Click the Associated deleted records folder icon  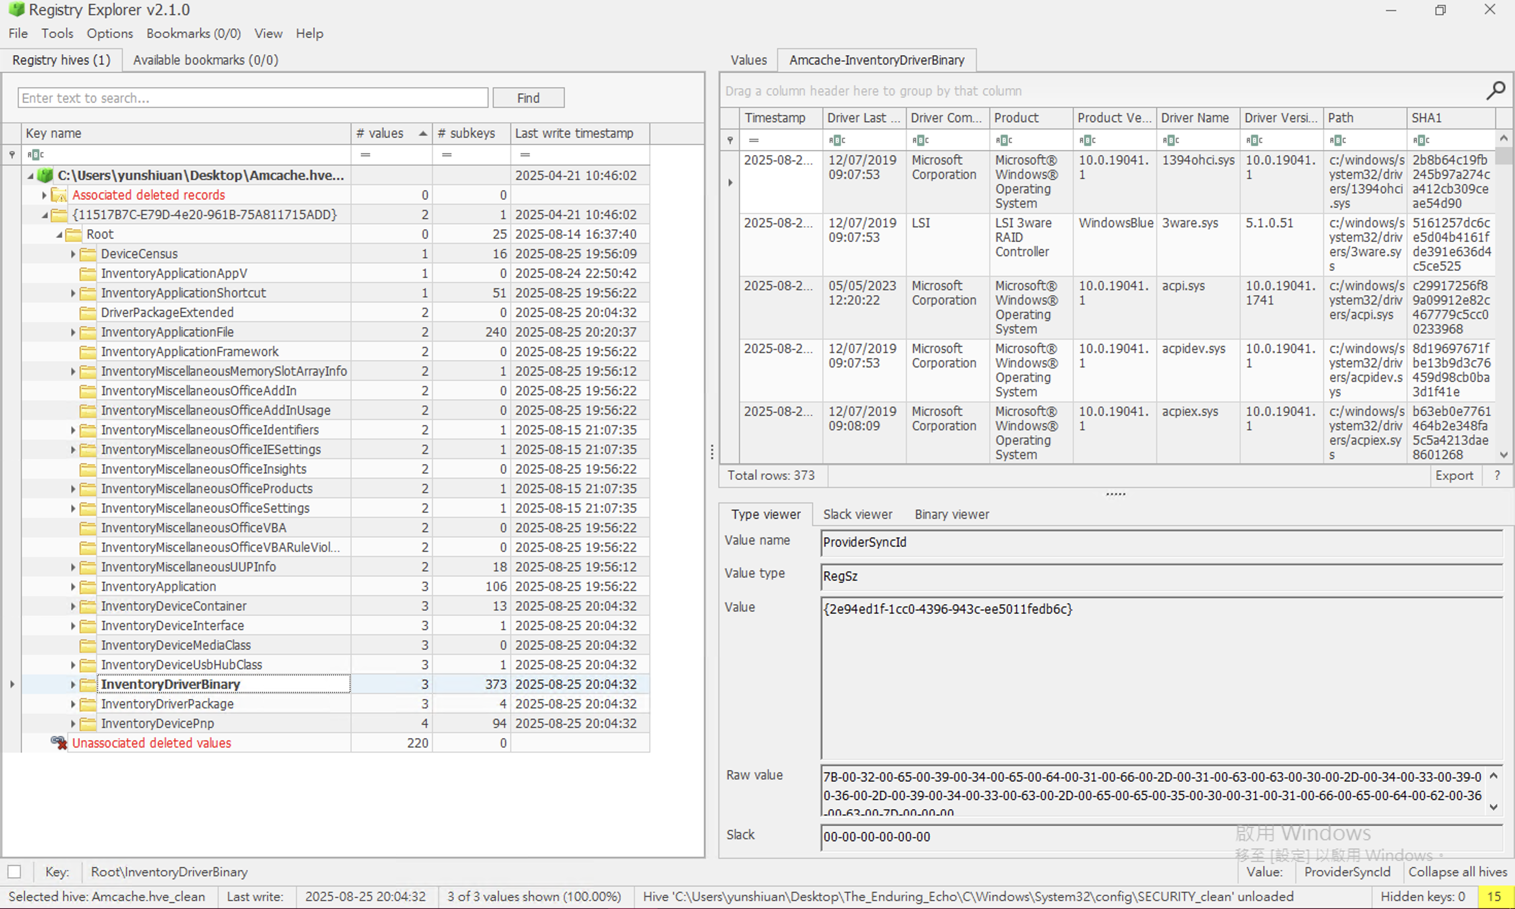[x=59, y=195]
